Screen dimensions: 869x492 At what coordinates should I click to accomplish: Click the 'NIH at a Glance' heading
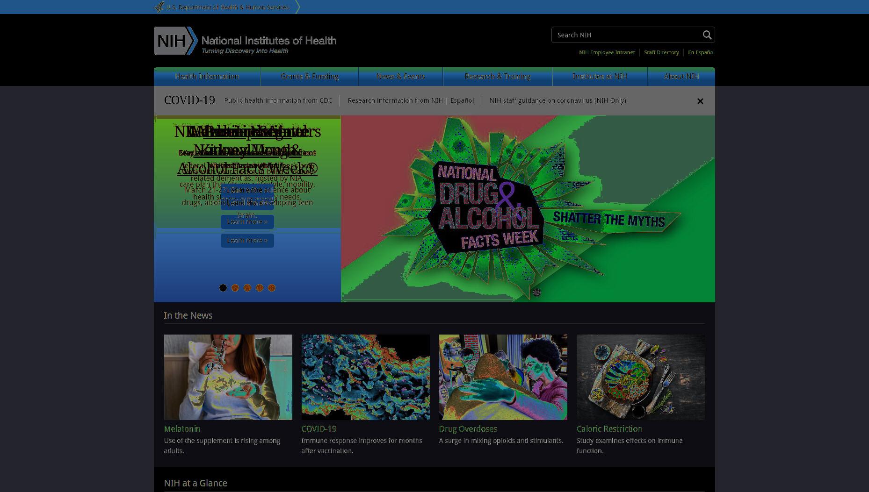[196, 483]
